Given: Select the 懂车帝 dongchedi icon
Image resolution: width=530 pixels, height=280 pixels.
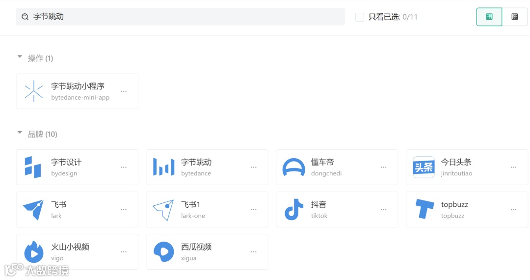Looking at the screenshot, I should coord(294,167).
